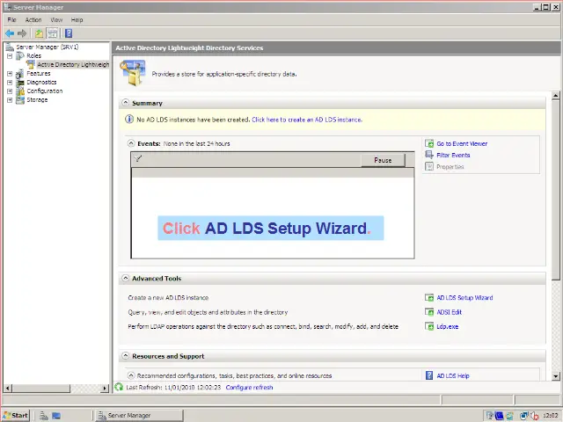The image size is (563, 422).
Task: Click the Pause events button
Action: tap(383, 160)
